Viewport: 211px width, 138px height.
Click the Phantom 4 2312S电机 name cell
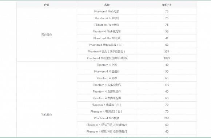click(107, 85)
